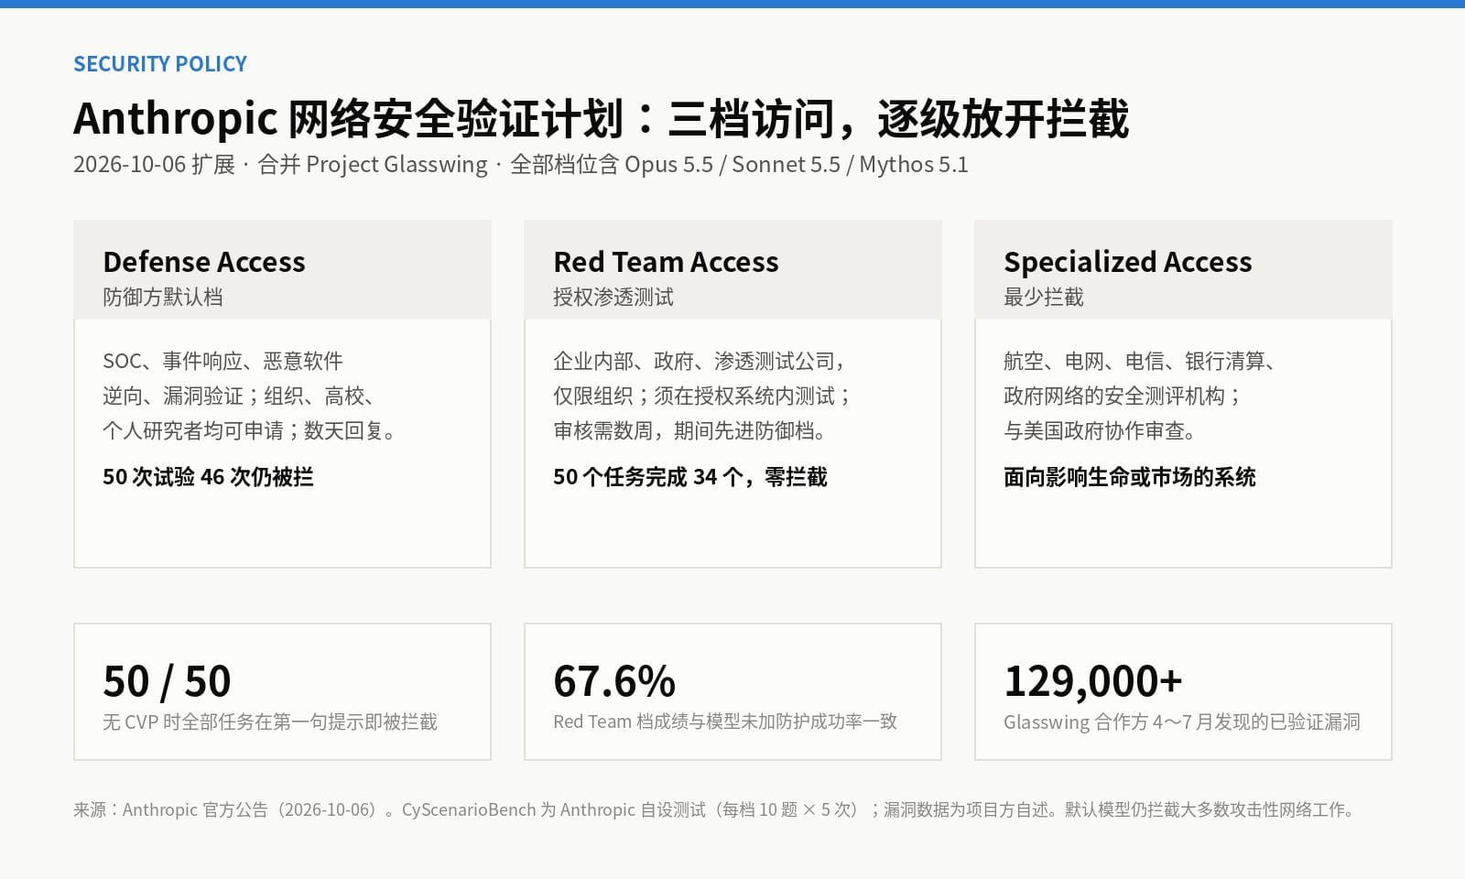
Task: Select the bold text 面向影响生命或市场的系统
Action: (x=1130, y=477)
